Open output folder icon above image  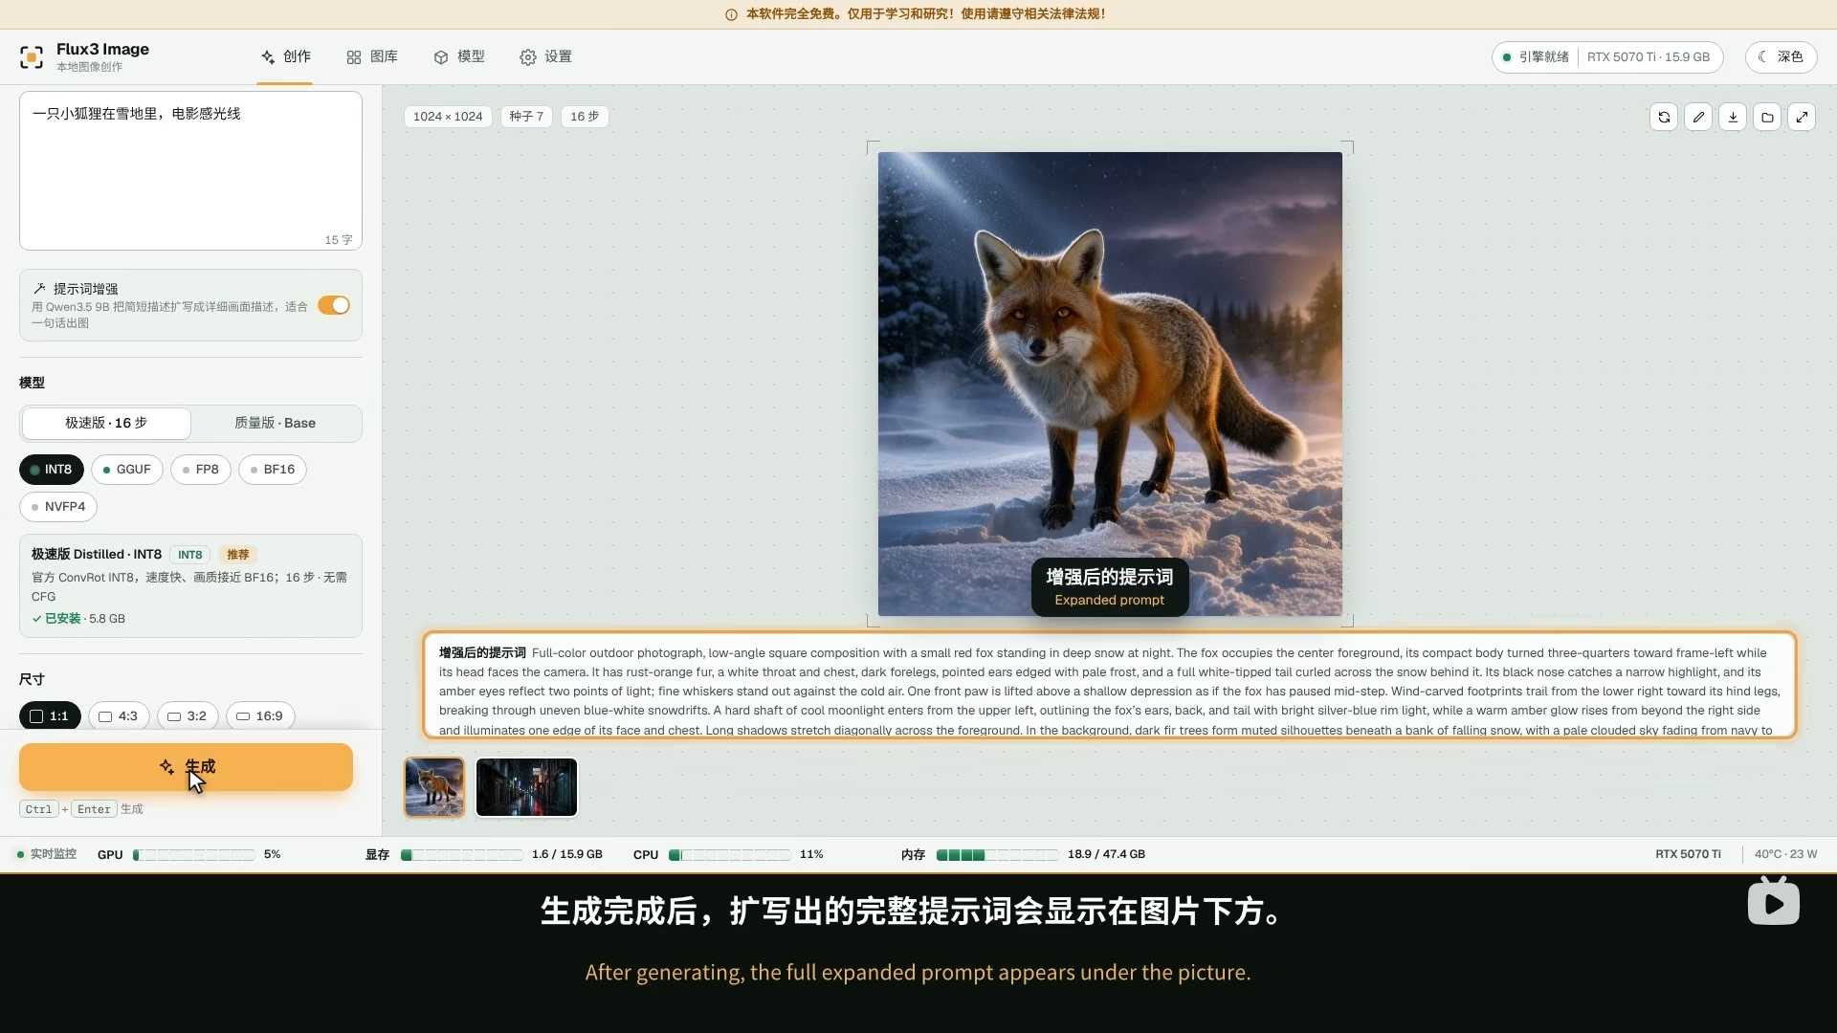point(1767,117)
